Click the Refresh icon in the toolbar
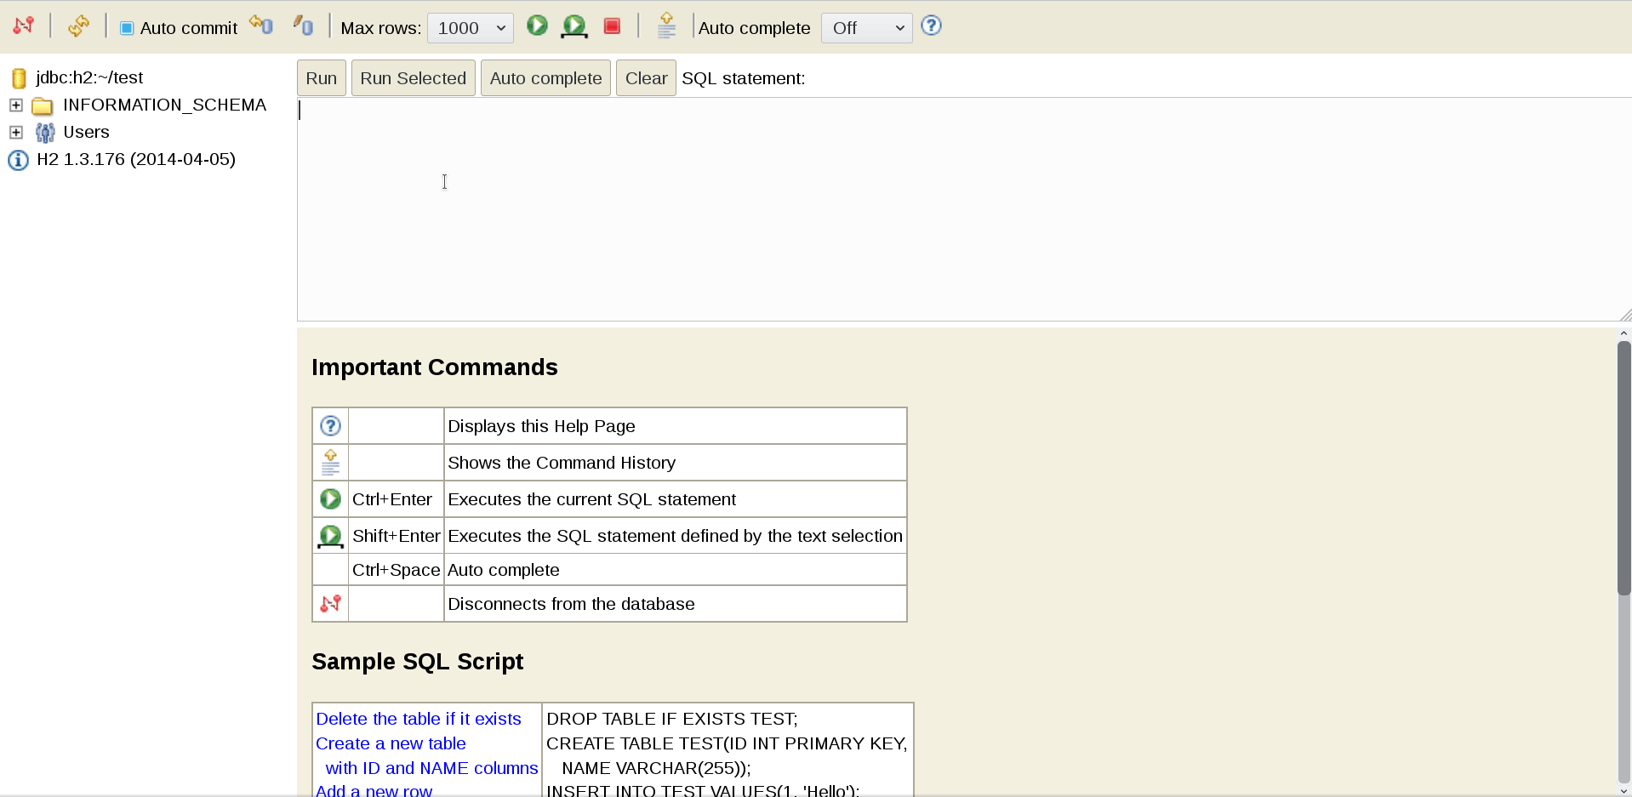The image size is (1632, 797). pyautogui.click(x=78, y=26)
